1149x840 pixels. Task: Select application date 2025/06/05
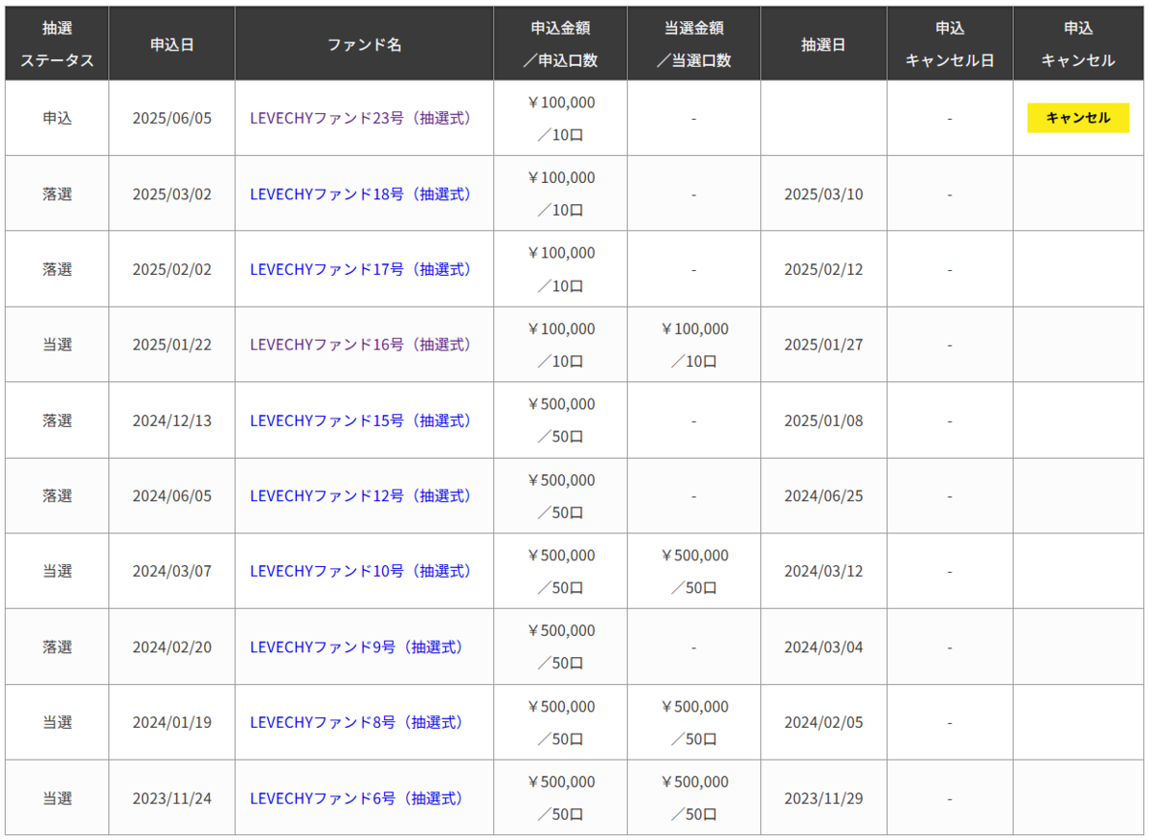(x=172, y=118)
